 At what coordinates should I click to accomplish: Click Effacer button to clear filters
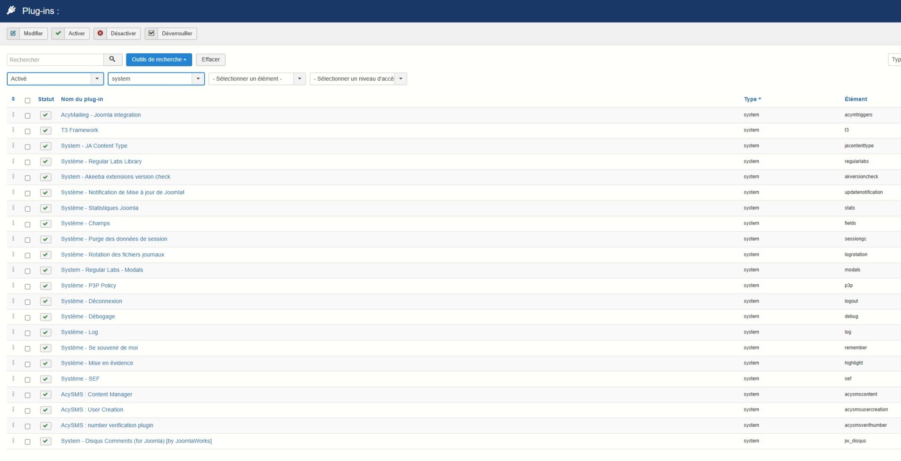point(211,59)
